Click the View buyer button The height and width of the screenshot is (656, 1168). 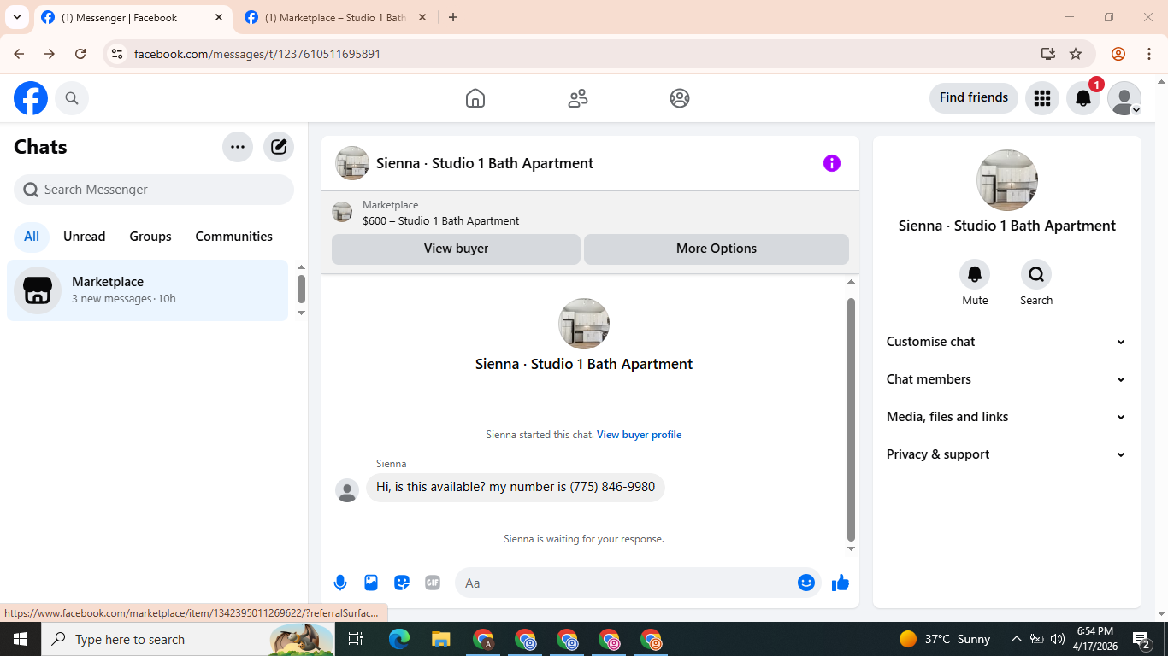click(x=456, y=249)
